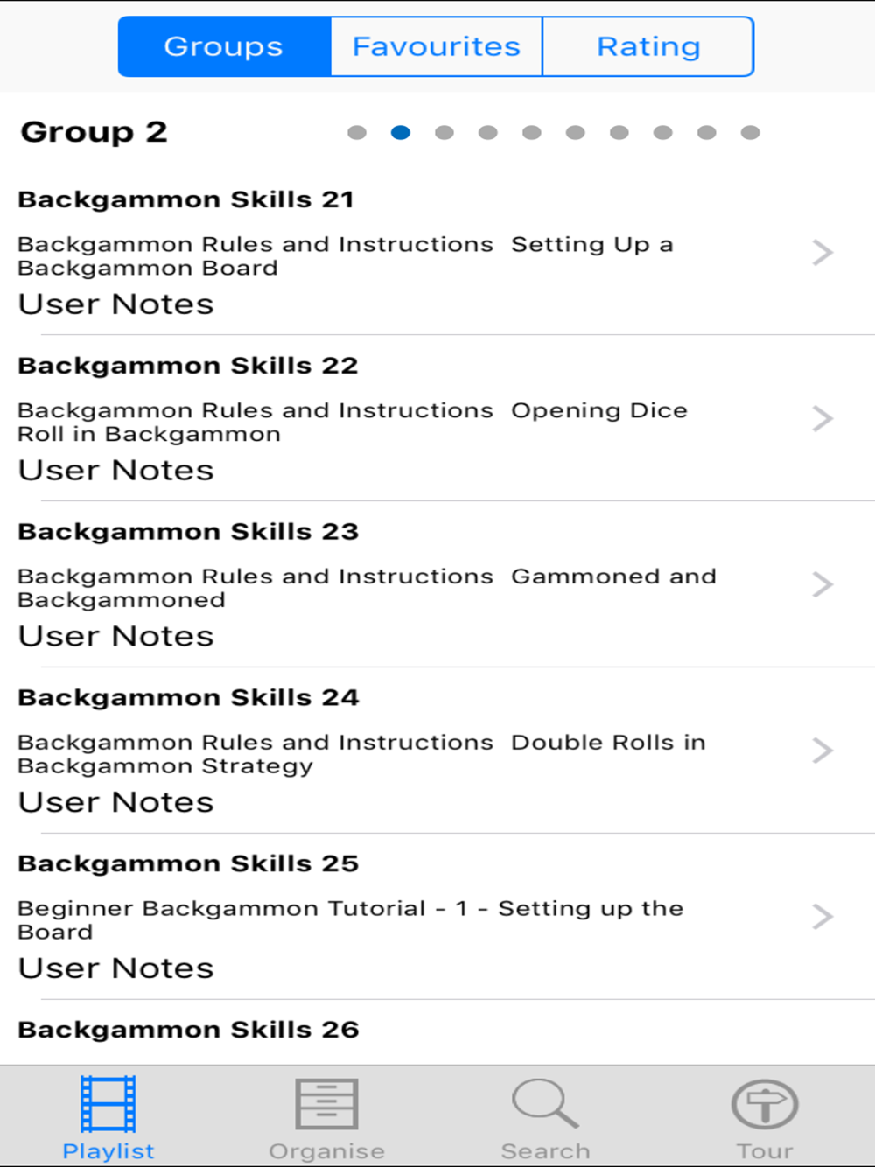The image size is (875, 1167).
Task: Open Gammoned and Backgammoned video description
Action: (367, 588)
